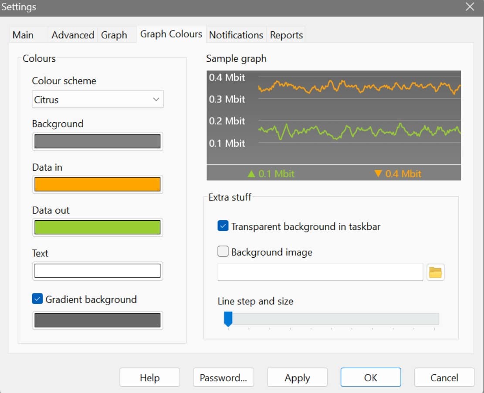Change the Text colour

97,271
